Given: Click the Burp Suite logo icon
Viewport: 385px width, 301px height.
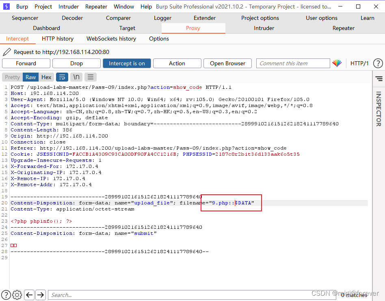Looking at the screenshot, I should coord(6,6).
